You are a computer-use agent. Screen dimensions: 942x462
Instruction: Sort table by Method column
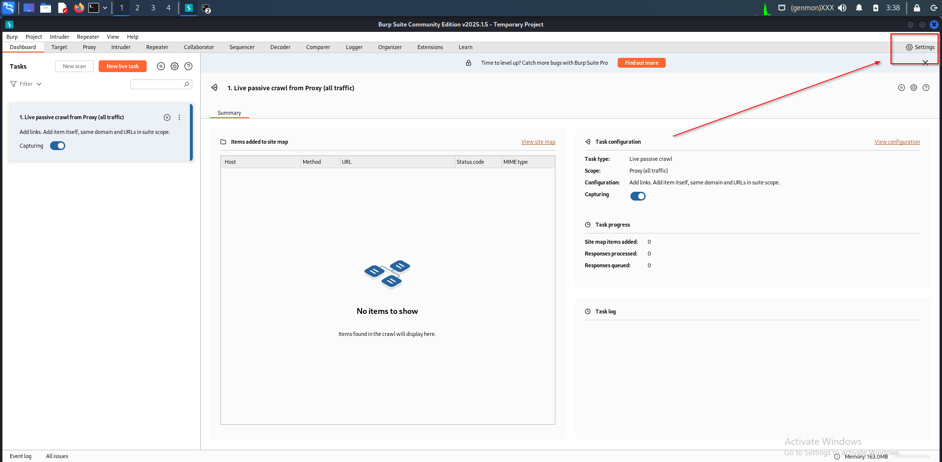(x=320, y=162)
